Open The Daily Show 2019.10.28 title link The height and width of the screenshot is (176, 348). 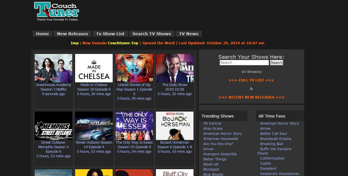175,87
